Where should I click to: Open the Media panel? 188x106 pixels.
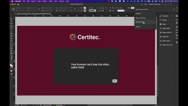point(164,24)
